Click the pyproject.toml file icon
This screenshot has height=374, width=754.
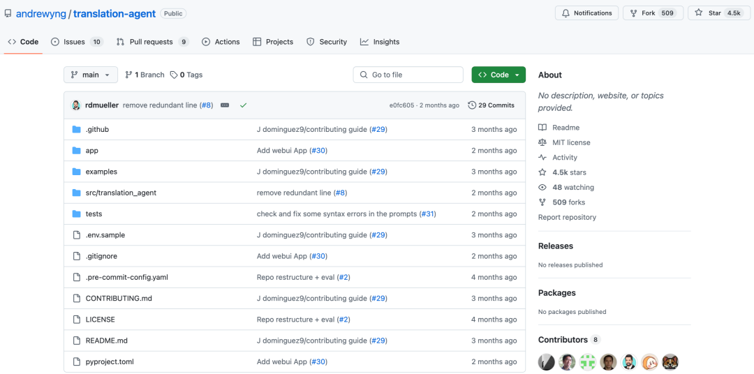(x=76, y=361)
